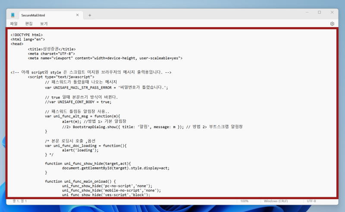Click Windows (CRLF) line ending indicator
Screen dimensions: 345x212
click(x=276, y=201)
